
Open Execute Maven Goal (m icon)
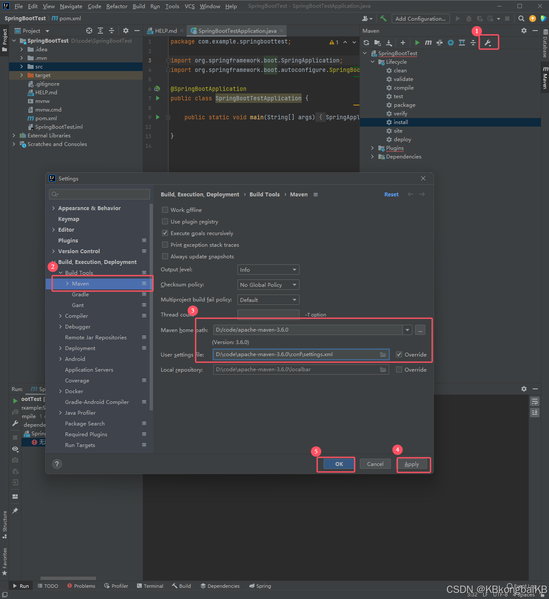[x=428, y=43]
